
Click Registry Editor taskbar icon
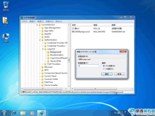tap(42, 113)
